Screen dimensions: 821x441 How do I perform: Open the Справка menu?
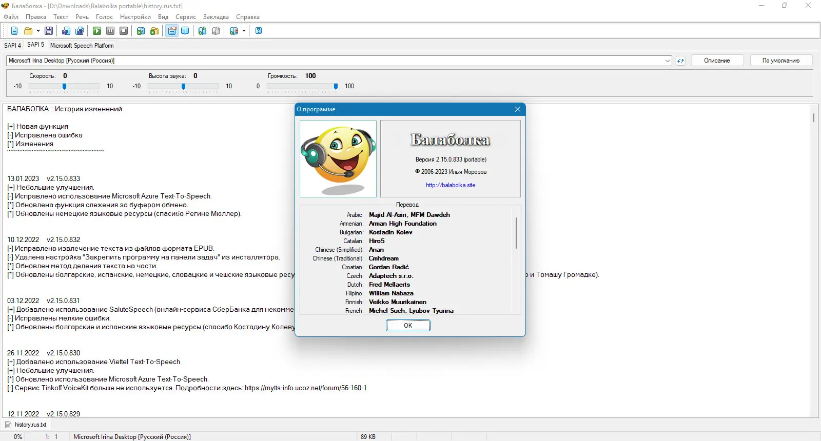248,17
